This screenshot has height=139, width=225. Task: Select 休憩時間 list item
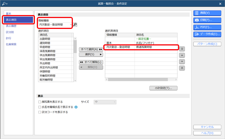pyautogui.click(x=56, y=72)
